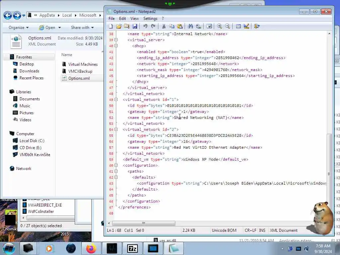Open the View menu in Notepad2
The image size is (340, 255).
click(134, 19)
